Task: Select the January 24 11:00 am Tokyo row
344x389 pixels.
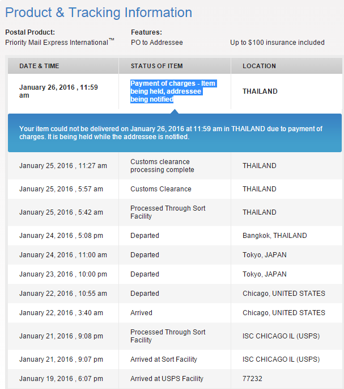Action: pyautogui.click(x=175, y=255)
